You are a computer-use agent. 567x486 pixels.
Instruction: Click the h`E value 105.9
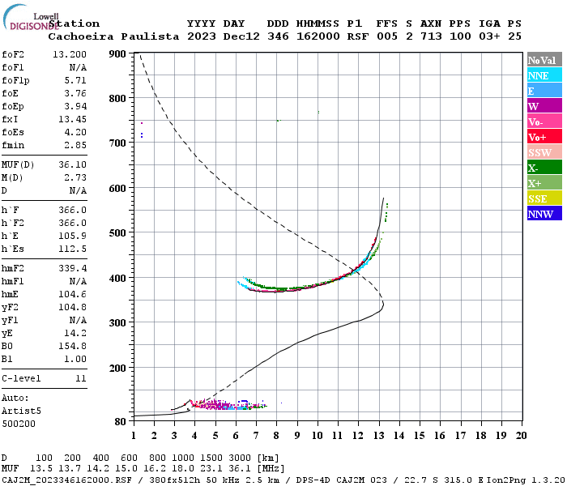click(72, 237)
